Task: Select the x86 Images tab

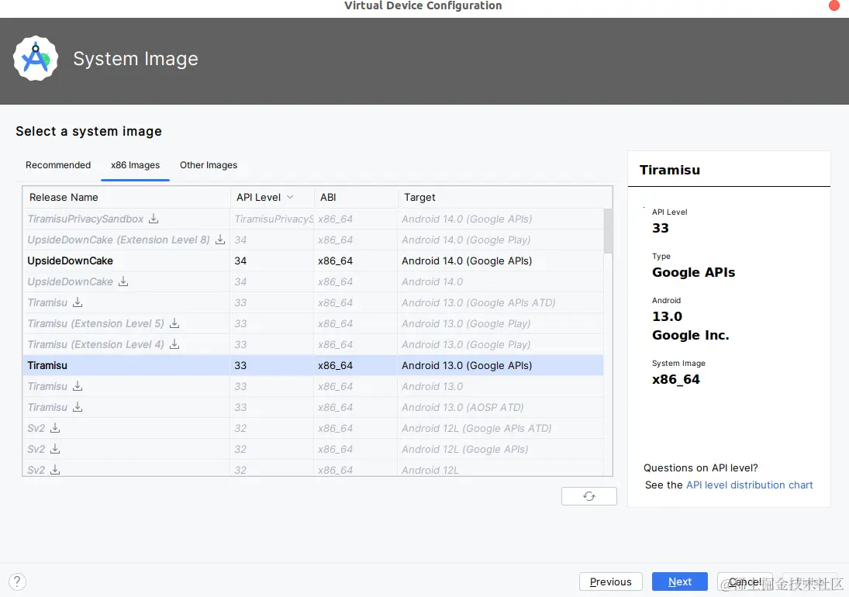Action: (x=135, y=165)
